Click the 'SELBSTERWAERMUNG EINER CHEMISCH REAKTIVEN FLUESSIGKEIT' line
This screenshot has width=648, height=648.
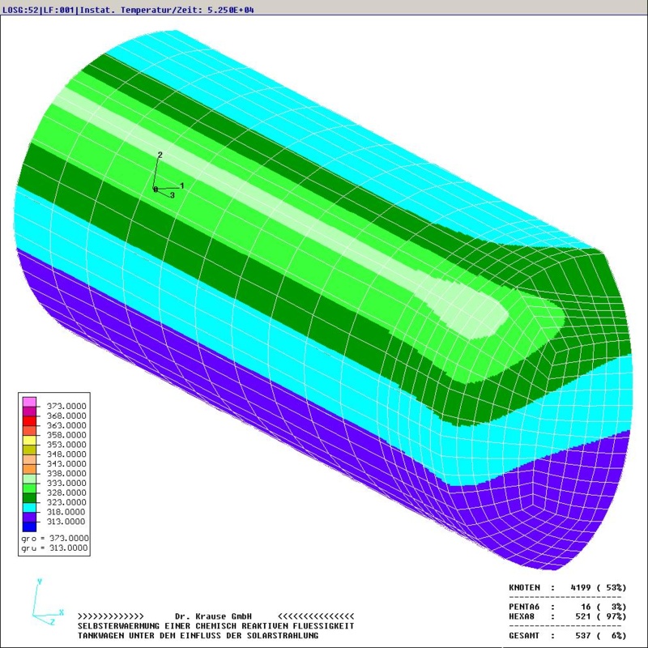tap(216, 626)
